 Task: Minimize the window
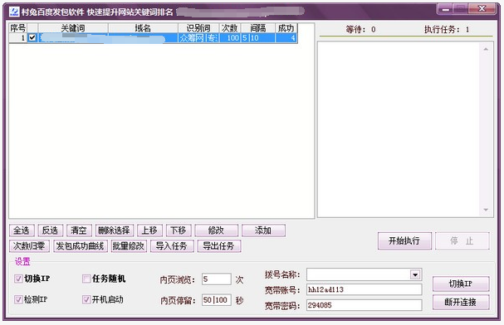click(x=446, y=9)
